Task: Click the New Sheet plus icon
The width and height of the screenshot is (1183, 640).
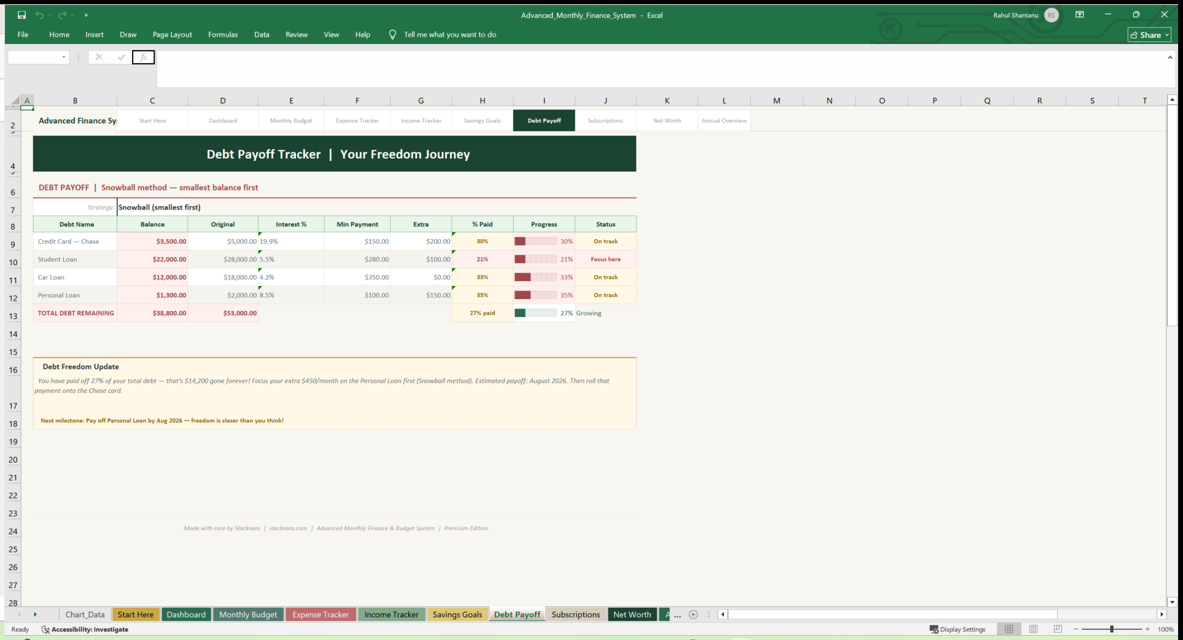Action: click(x=693, y=614)
